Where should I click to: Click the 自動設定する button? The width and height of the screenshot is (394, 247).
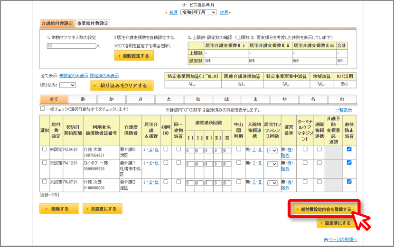[x=134, y=56]
